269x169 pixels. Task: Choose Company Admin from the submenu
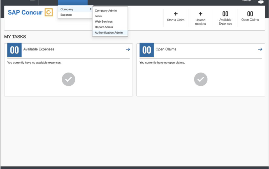pos(110,11)
